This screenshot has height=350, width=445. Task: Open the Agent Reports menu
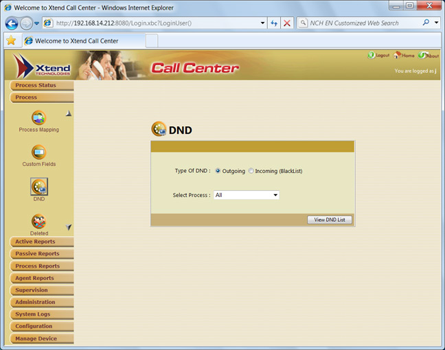(x=42, y=278)
